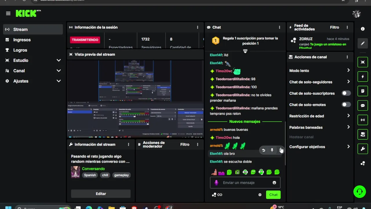The height and width of the screenshot is (209, 371).
Task: Click the dots icon in right sidebar
Action: (x=363, y=163)
